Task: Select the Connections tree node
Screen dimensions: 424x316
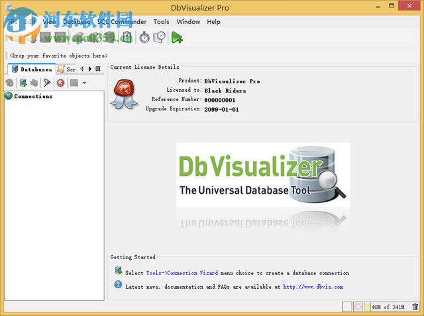Action: [33, 96]
